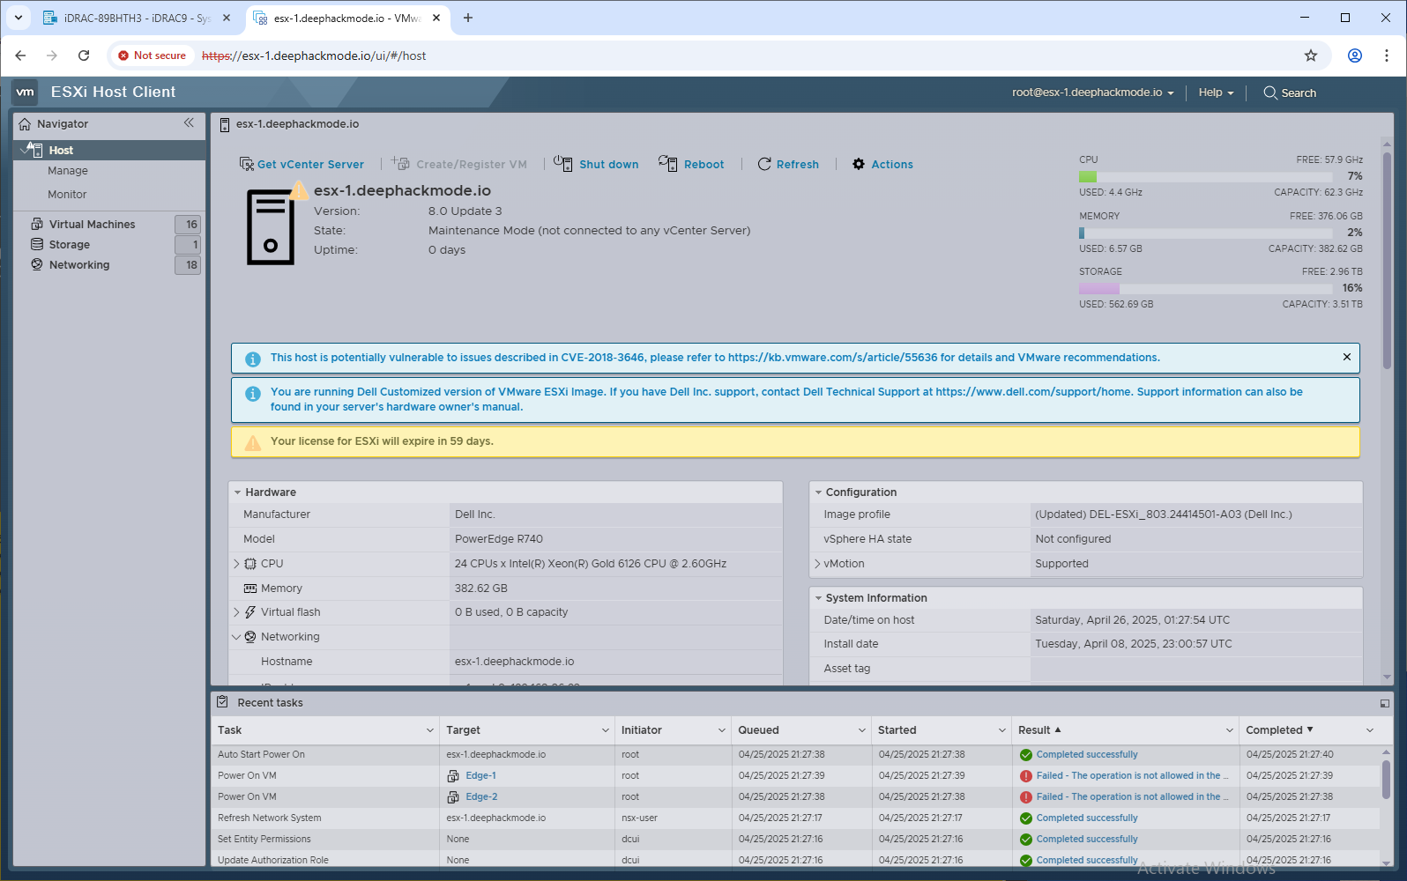Screen dimensions: 1407x881
Task: Close the CVE-2018-3646 vulnerability banner
Action: (x=1347, y=357)
